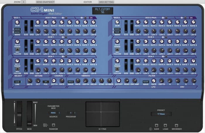Click the DCO 2 Pitch END slider
The width and height of the screenshot is (205, 133).
(x=132, y=27)
